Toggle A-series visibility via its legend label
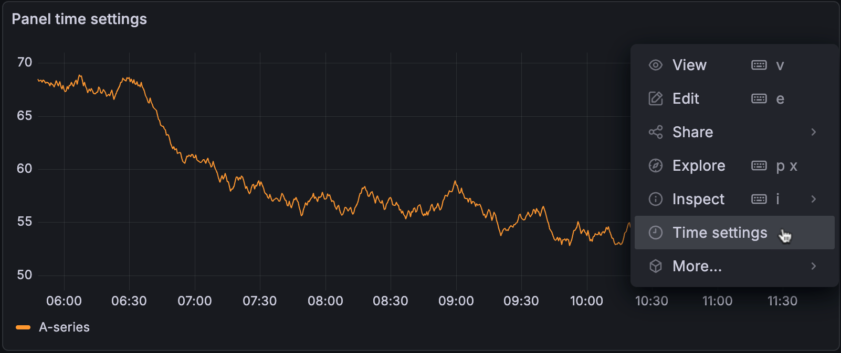The width and height of the screenshot is (841, 353). (x=64, y=327)
